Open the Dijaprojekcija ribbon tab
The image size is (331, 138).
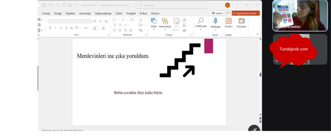tap(103, 13)
